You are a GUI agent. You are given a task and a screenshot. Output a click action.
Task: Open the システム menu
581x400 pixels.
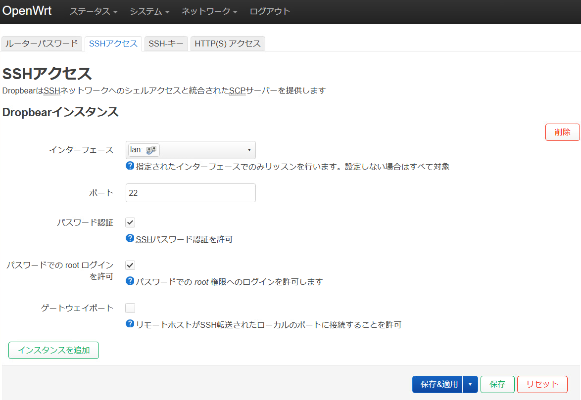click(149, 11)
